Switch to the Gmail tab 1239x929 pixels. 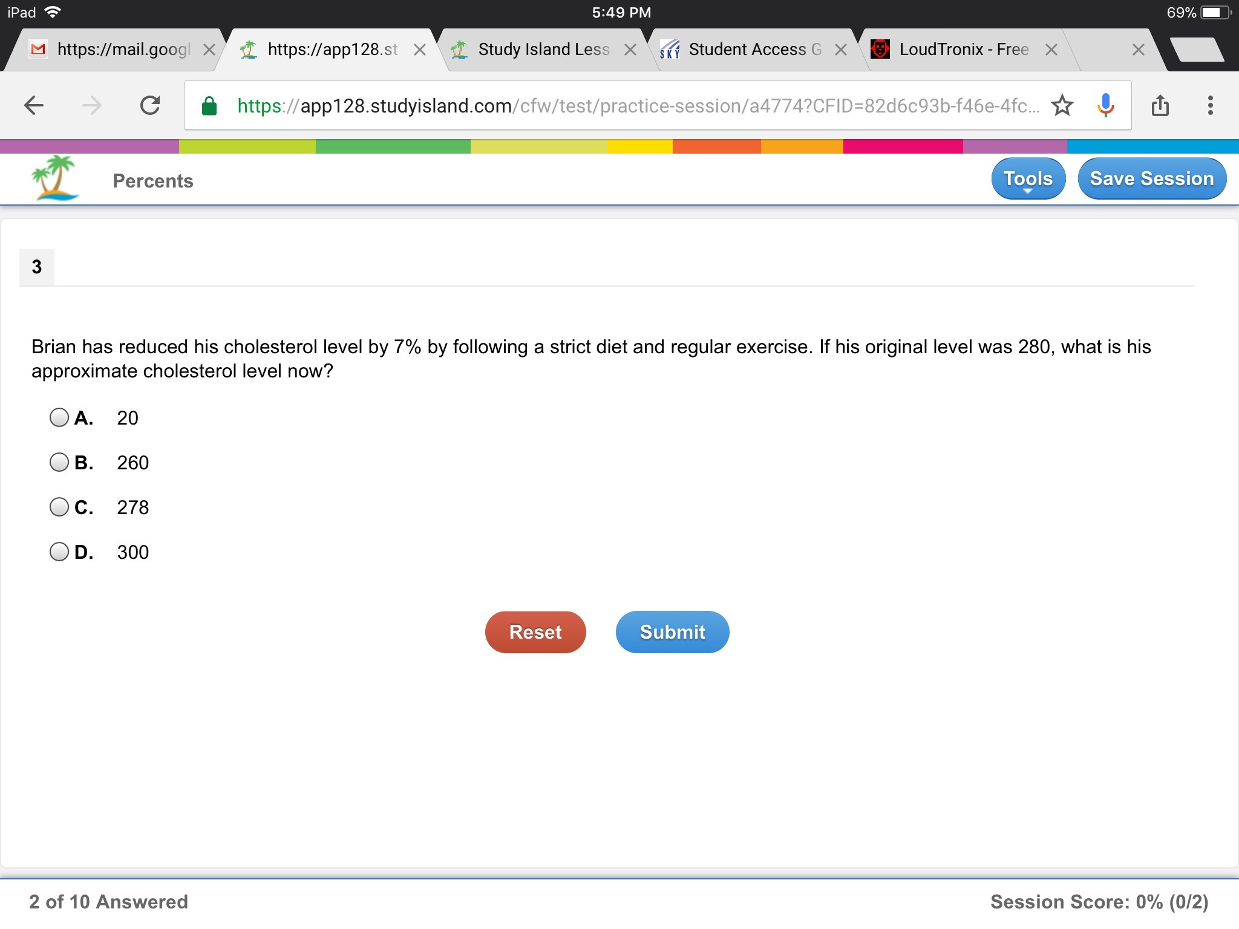point(115,50)
